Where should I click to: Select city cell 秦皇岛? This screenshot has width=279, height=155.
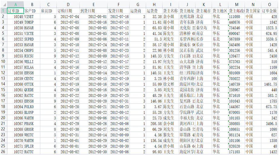pyautogui.click(x=204, y=28)
